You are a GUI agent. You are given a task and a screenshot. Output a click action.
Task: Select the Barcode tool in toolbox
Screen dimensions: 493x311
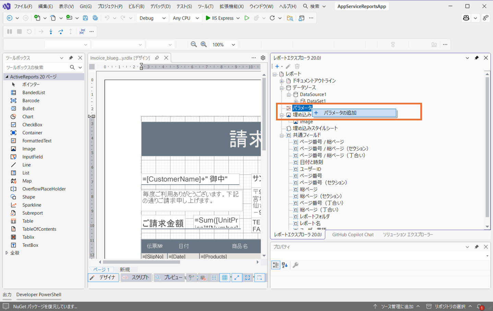tap(31, 101)
